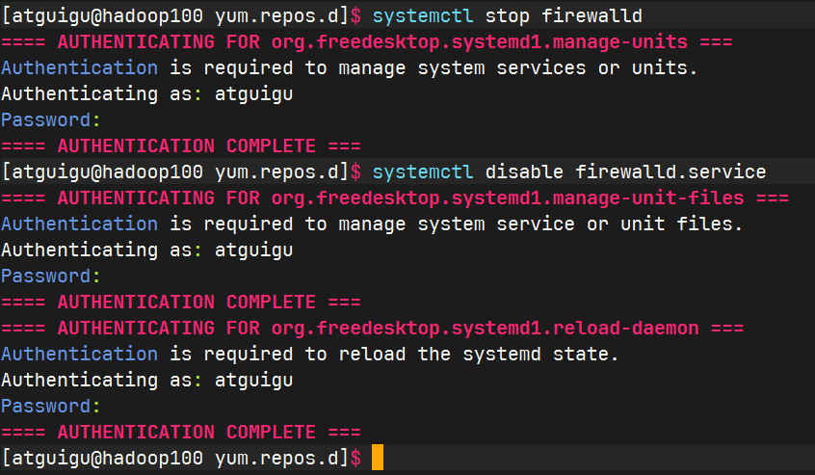Click "systemctl" in the disable firewalld.service command
This screenshot has height=475, width=815.
422,172
